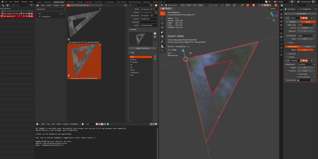The width and height of the screenshot is (318, 159).
Task: Select the Select Box tool in viewport
Action: [x=162, y=14]
